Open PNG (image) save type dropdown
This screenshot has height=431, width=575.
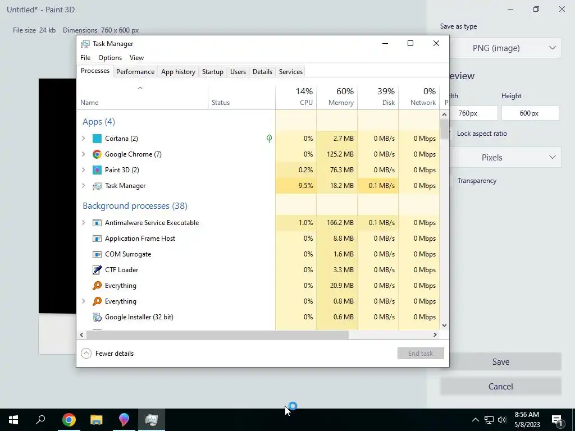click(505, 48)
